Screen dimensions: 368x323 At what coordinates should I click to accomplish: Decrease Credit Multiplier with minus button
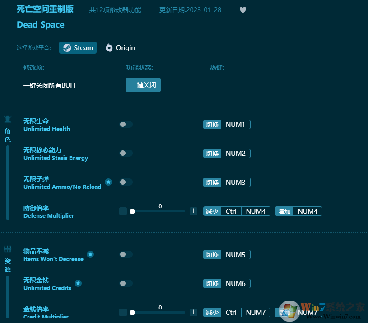[x=123, y=312]
